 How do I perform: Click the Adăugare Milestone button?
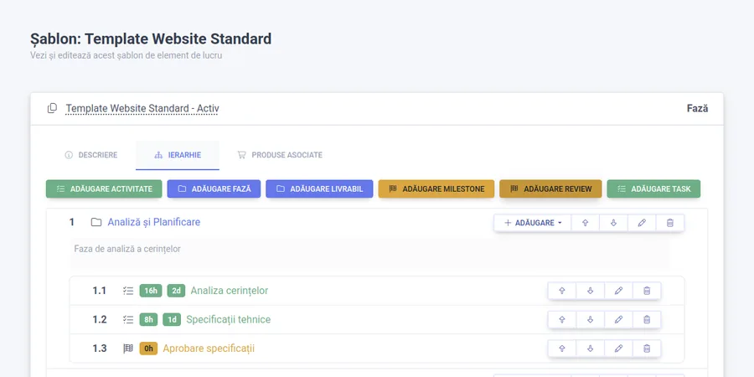436,189
